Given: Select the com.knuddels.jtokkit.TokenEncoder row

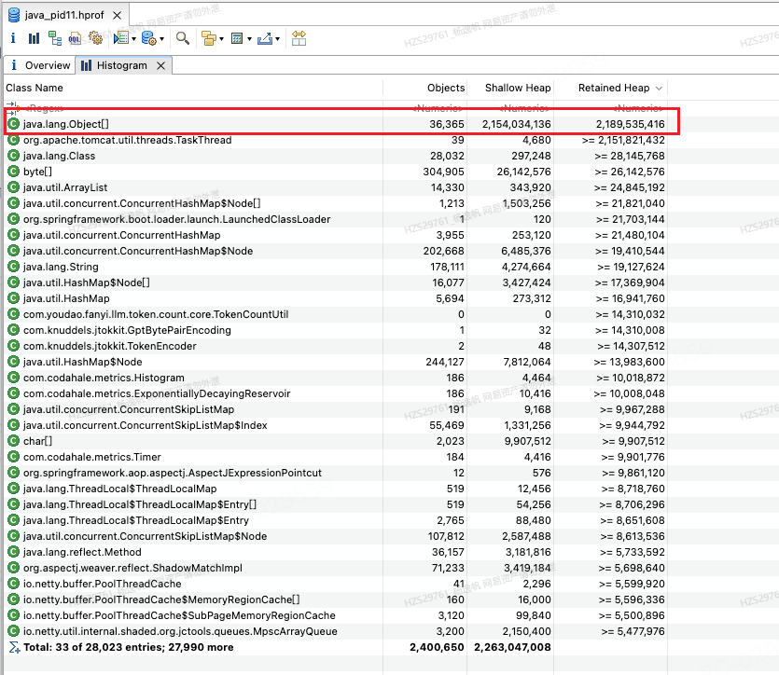Looking at the screenshot, I should tap(335, 346).
